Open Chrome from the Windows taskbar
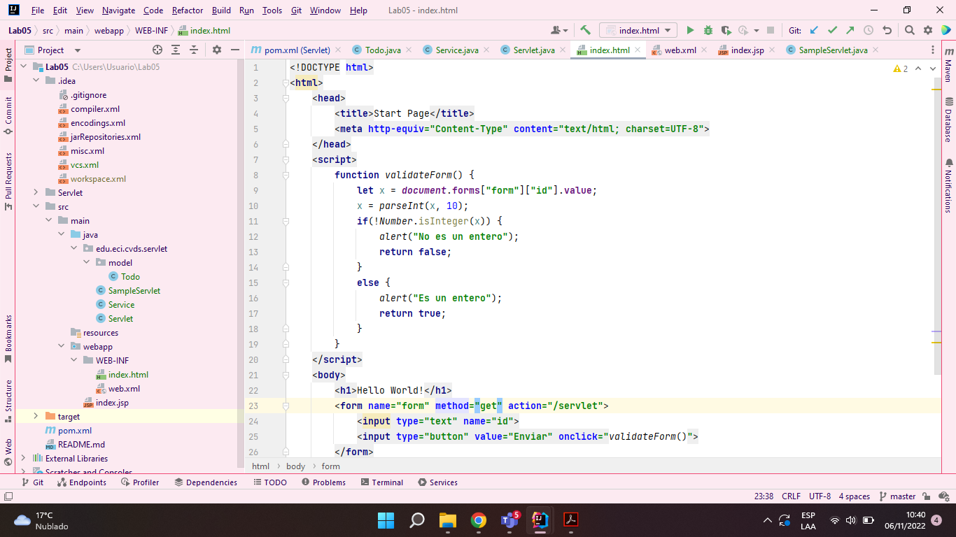The width and height of the screenshot is (956, 537). [x=479, y=520]
